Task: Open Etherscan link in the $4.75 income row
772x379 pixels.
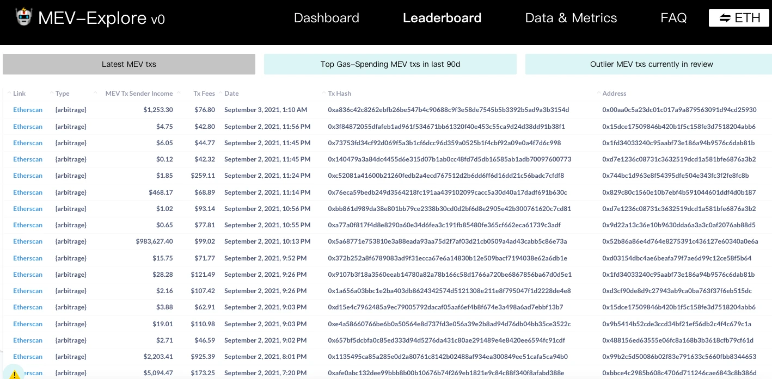Action: click(28, 127)
